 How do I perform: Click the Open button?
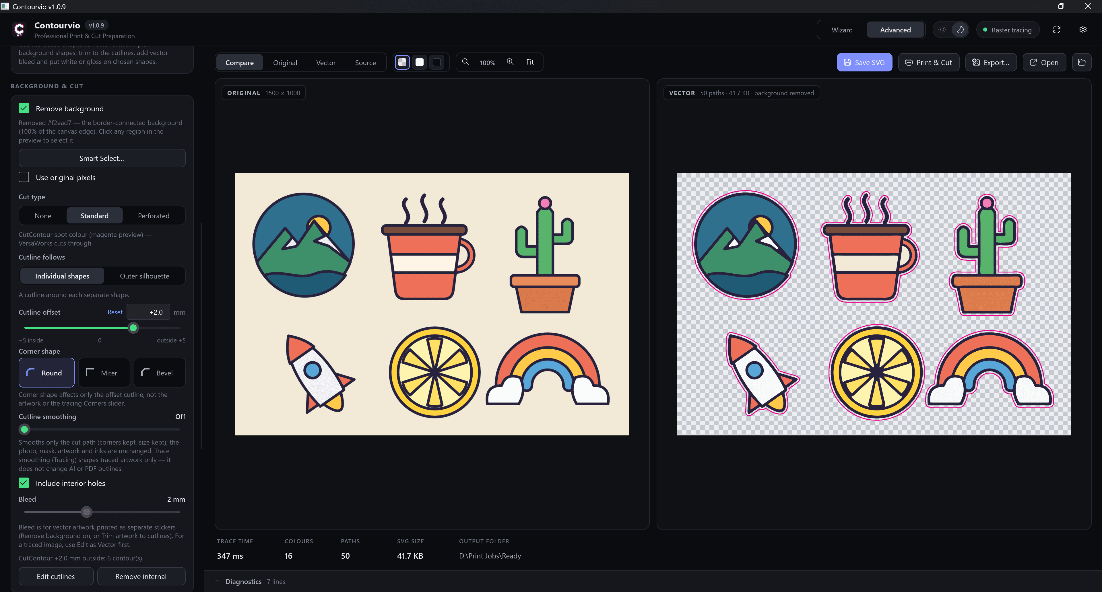click(1044, 63)
